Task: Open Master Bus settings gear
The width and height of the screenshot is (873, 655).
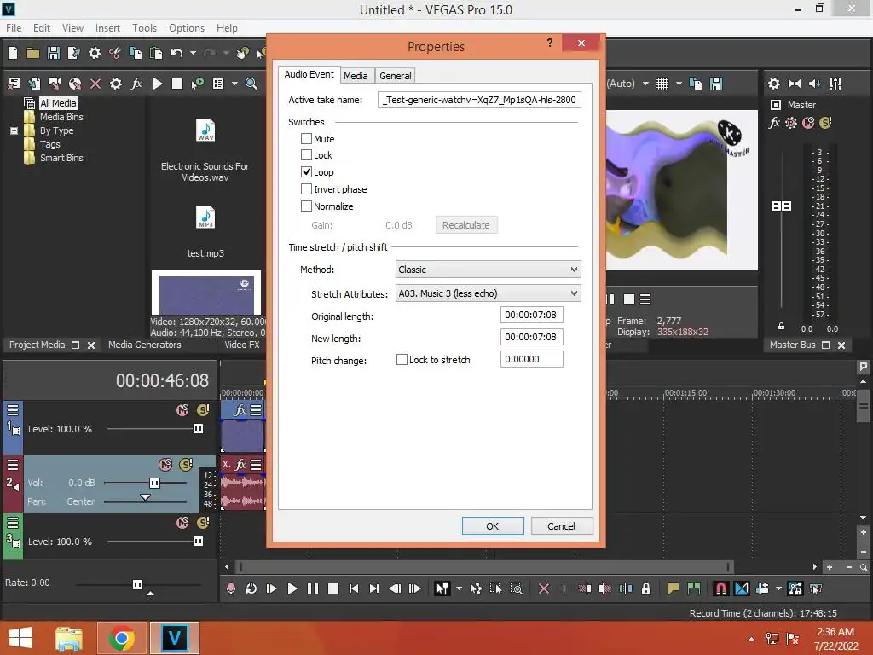Action: coord(774,84)
